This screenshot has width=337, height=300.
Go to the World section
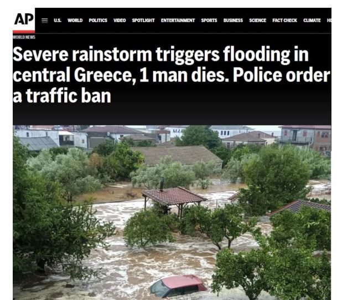[75, 21]
